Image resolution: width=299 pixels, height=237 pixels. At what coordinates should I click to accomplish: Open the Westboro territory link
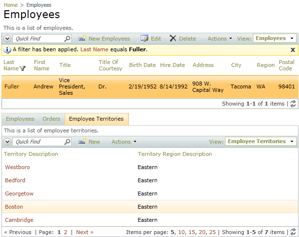coord(17,167)
